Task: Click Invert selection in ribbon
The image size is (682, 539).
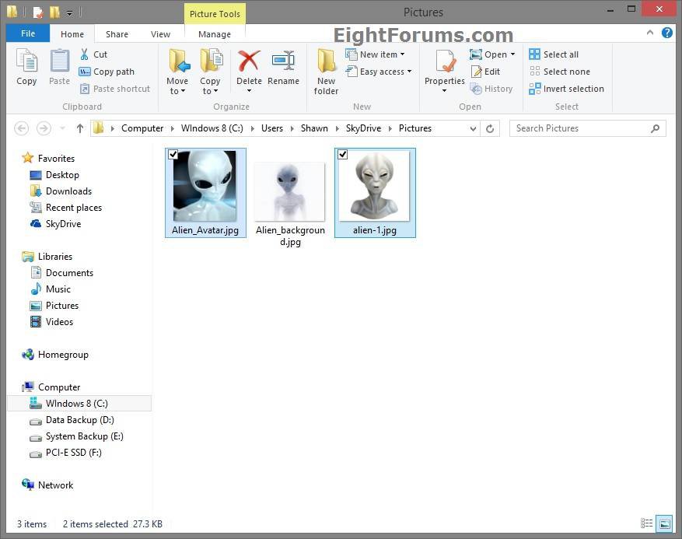Action: click(566, 89)
